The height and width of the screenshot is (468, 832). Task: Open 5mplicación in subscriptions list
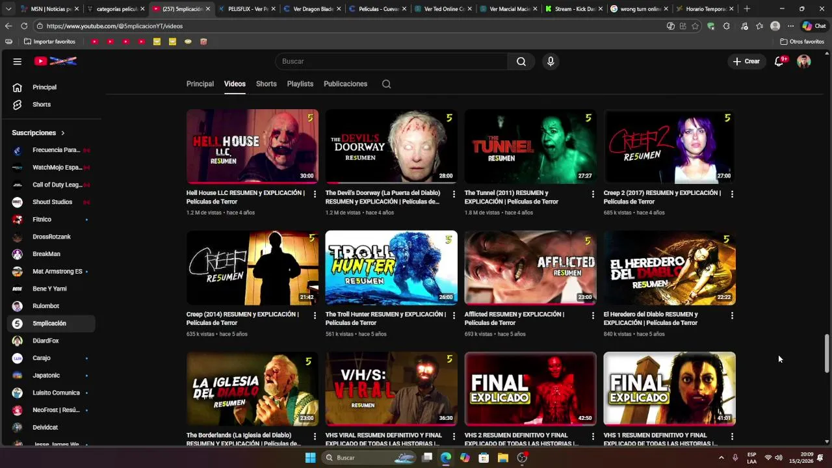tap(51, 323)
